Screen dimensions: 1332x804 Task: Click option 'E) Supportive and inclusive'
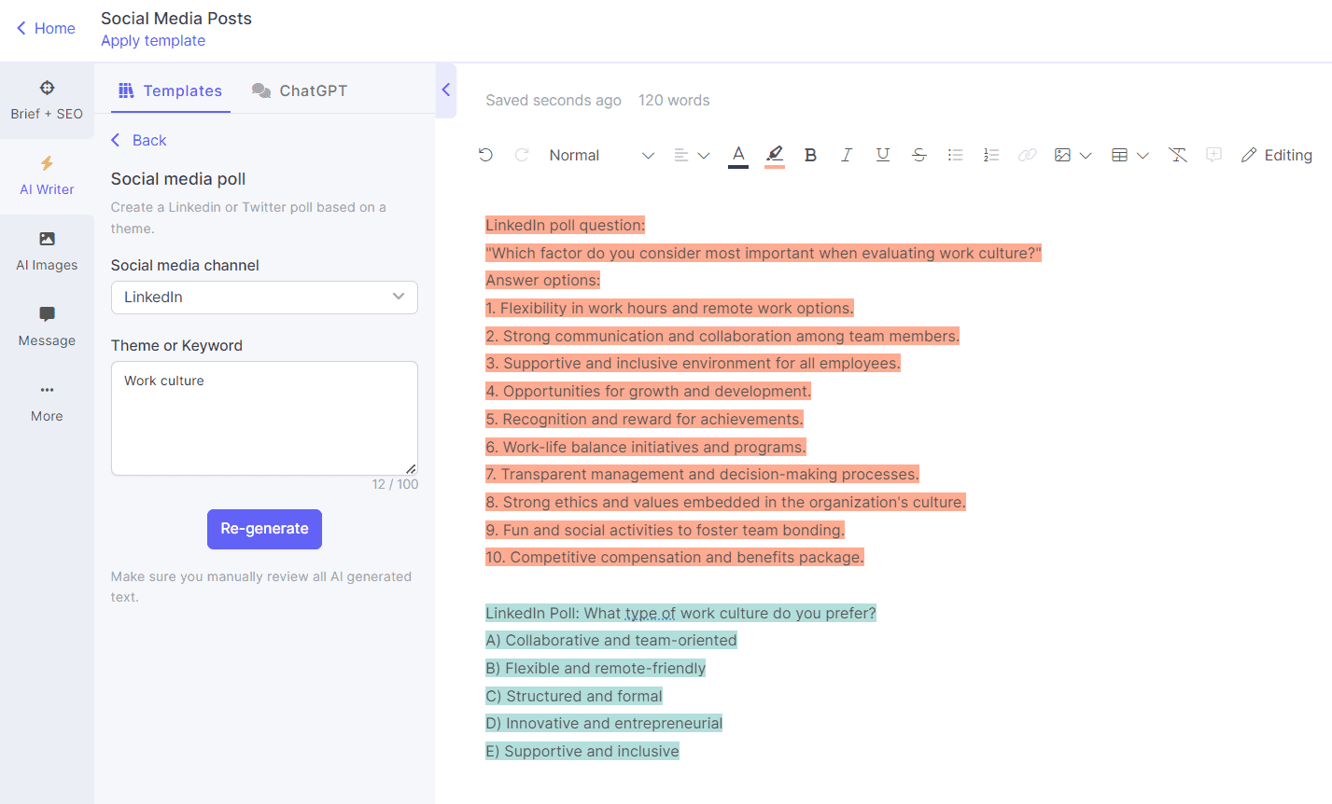pos(582,751)
